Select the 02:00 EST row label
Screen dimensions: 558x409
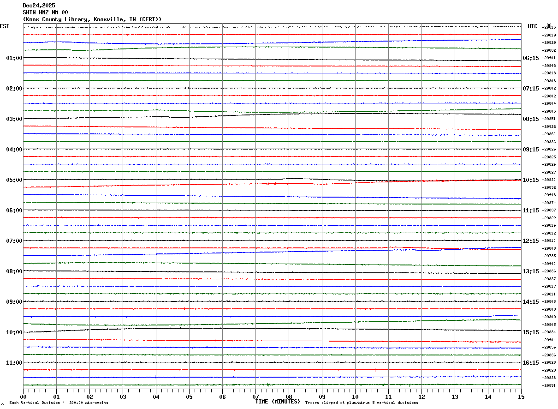(14, 89)
